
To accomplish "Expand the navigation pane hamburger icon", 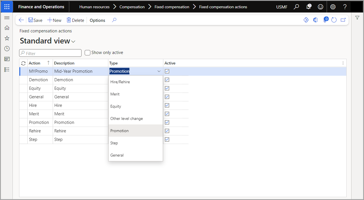I will coord(7,18).
